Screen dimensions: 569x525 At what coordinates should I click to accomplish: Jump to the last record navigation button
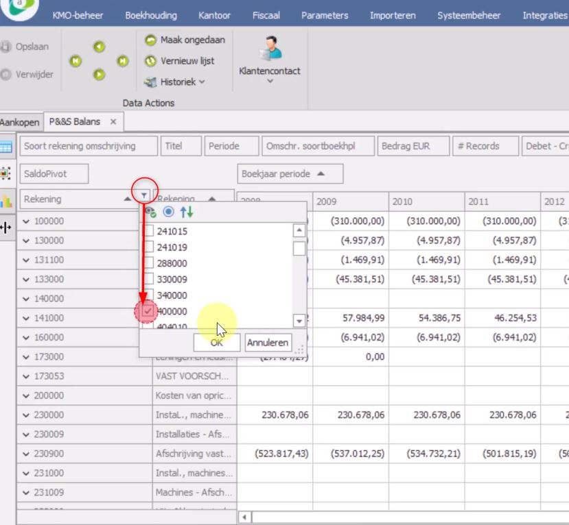click(x=123, y=61)
